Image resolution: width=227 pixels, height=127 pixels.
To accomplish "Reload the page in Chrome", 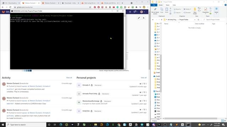I will (x=10, y=7).
